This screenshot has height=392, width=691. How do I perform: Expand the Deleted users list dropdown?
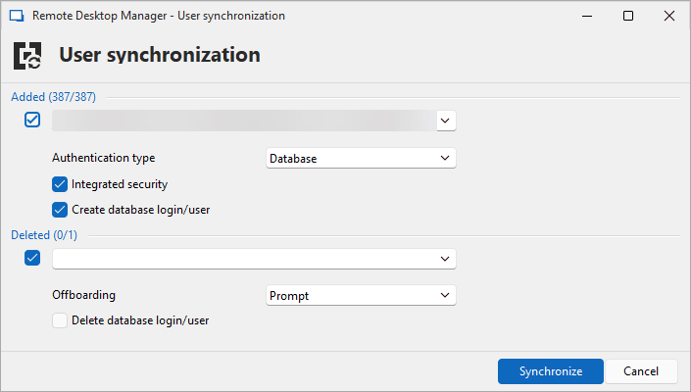(445, 258)
